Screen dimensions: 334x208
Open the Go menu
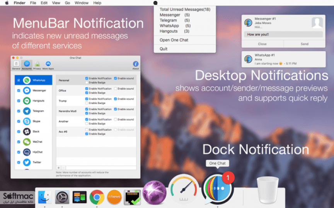67,3
